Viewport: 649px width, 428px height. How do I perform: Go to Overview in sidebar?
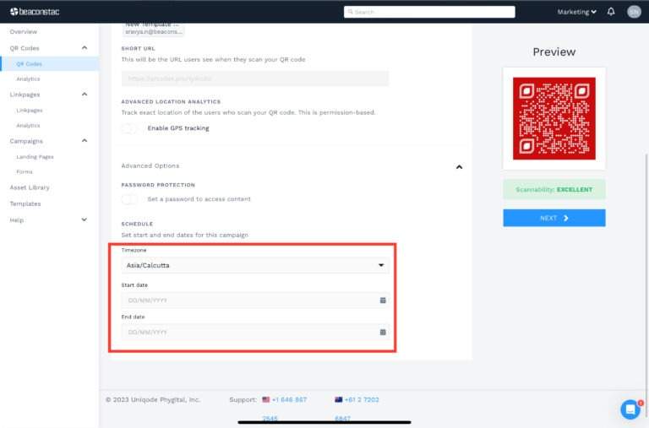tap(24, 31)
